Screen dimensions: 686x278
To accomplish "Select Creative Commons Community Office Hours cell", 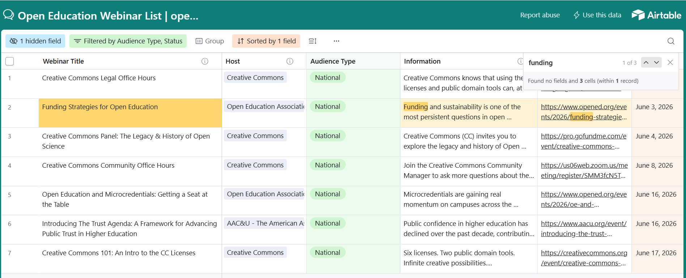I will pos(130,171).
